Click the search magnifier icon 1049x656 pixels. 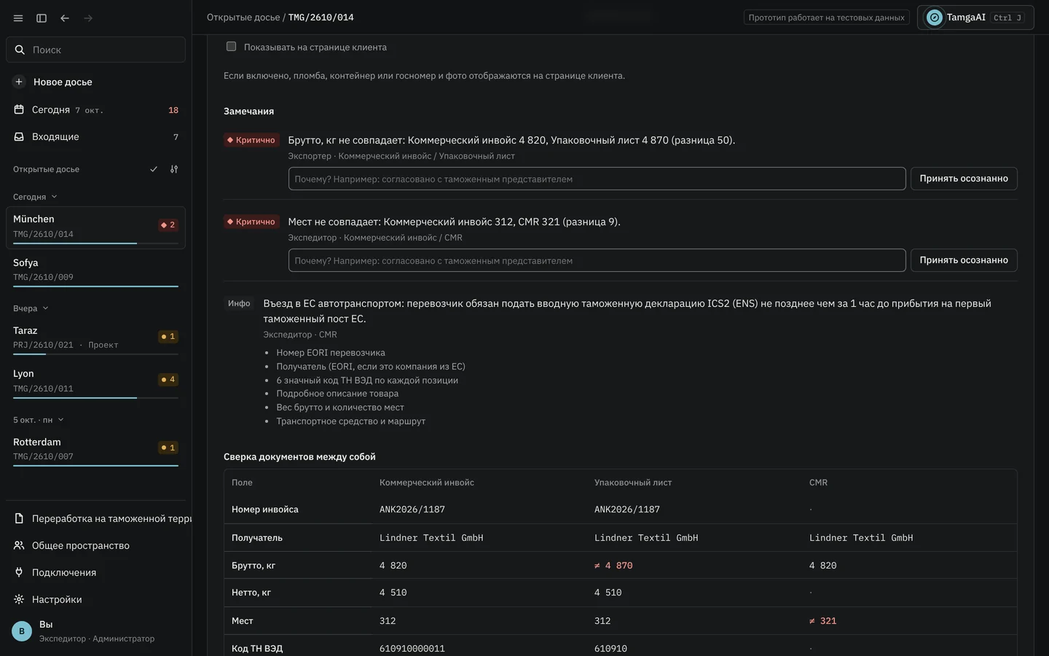(20, 50)
